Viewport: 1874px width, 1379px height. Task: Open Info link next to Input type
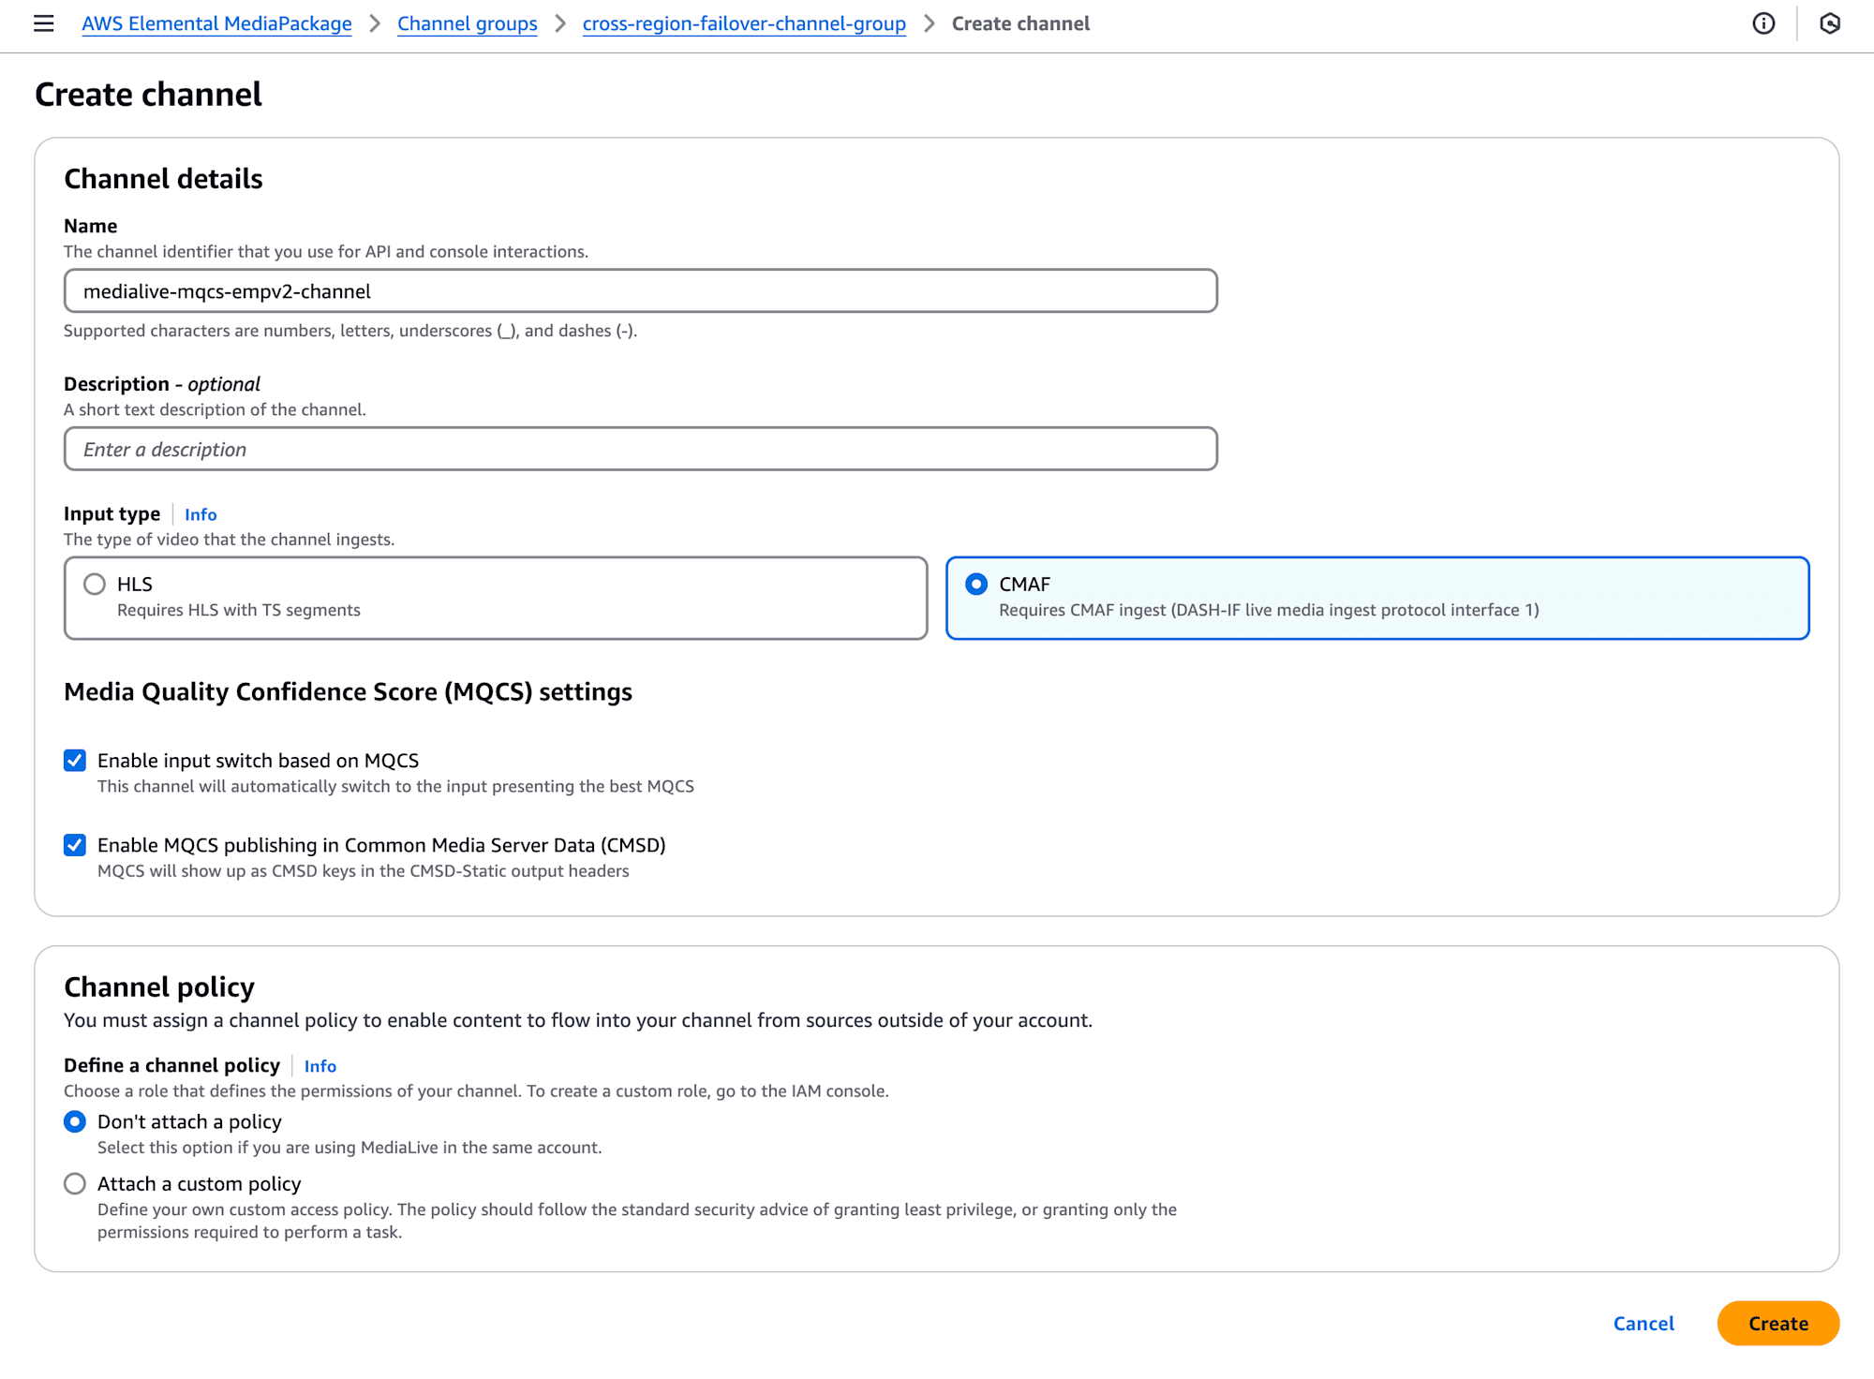click(201, 514)
